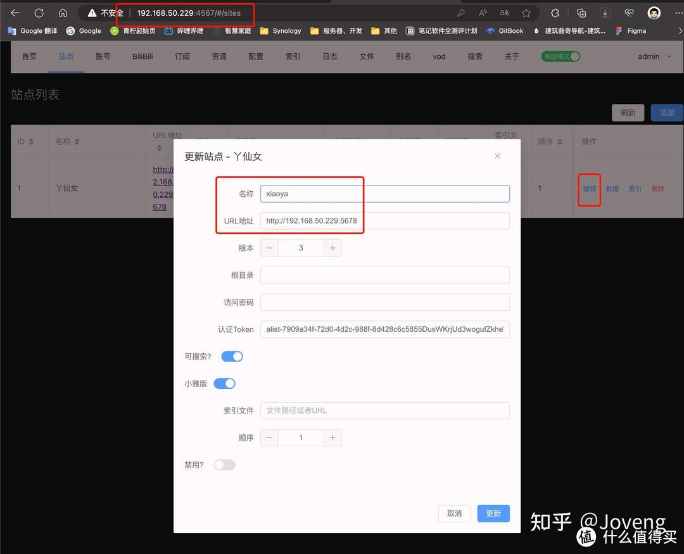Viewport: 684px width, 554px height.
Task: Close the 更新站点 dialog with X
Action: click(497, 156)
